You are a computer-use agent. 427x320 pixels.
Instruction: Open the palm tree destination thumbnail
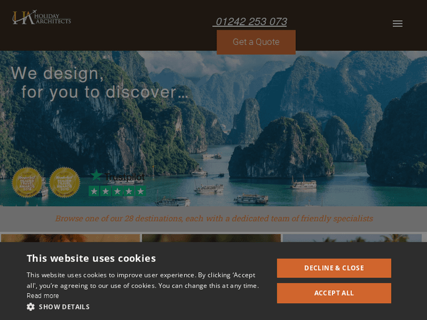click(x=352, y=238)
